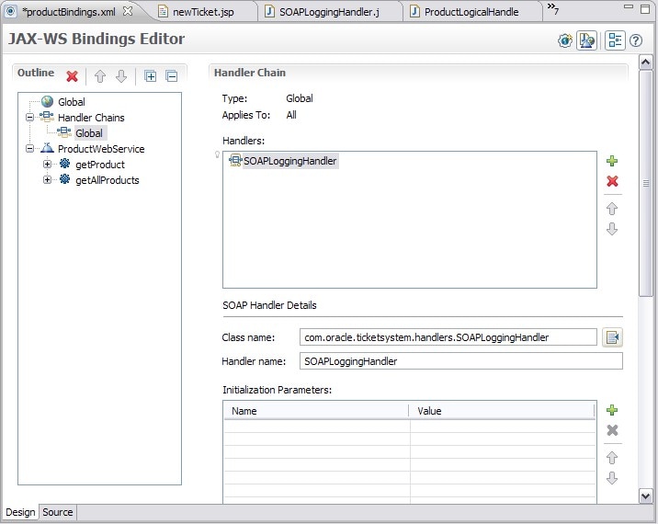
Task: Move outline item down arrow
Action: (121, 76)
